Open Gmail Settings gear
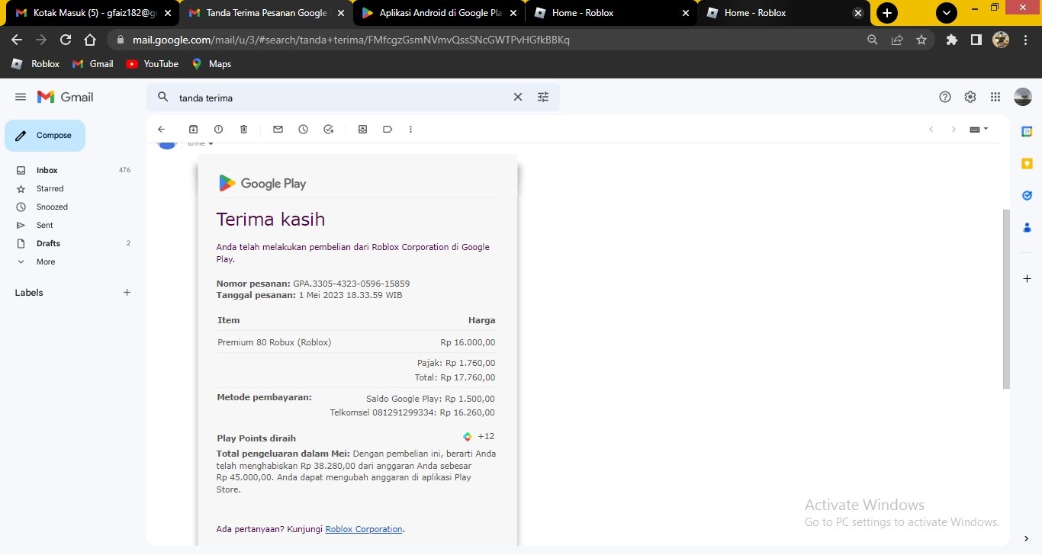The width and height of the screenshot is (1042, 555). pos(970,97)
